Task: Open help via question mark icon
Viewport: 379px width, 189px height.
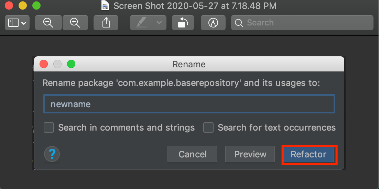Action: pos(52,154)
